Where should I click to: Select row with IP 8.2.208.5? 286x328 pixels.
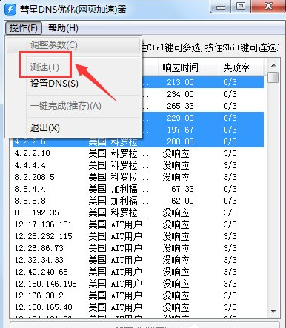(x=139, y=177)
